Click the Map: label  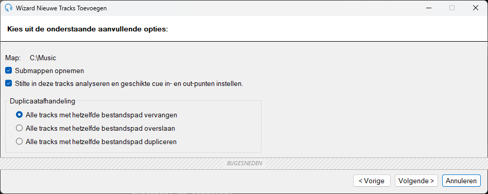[13, 58]
